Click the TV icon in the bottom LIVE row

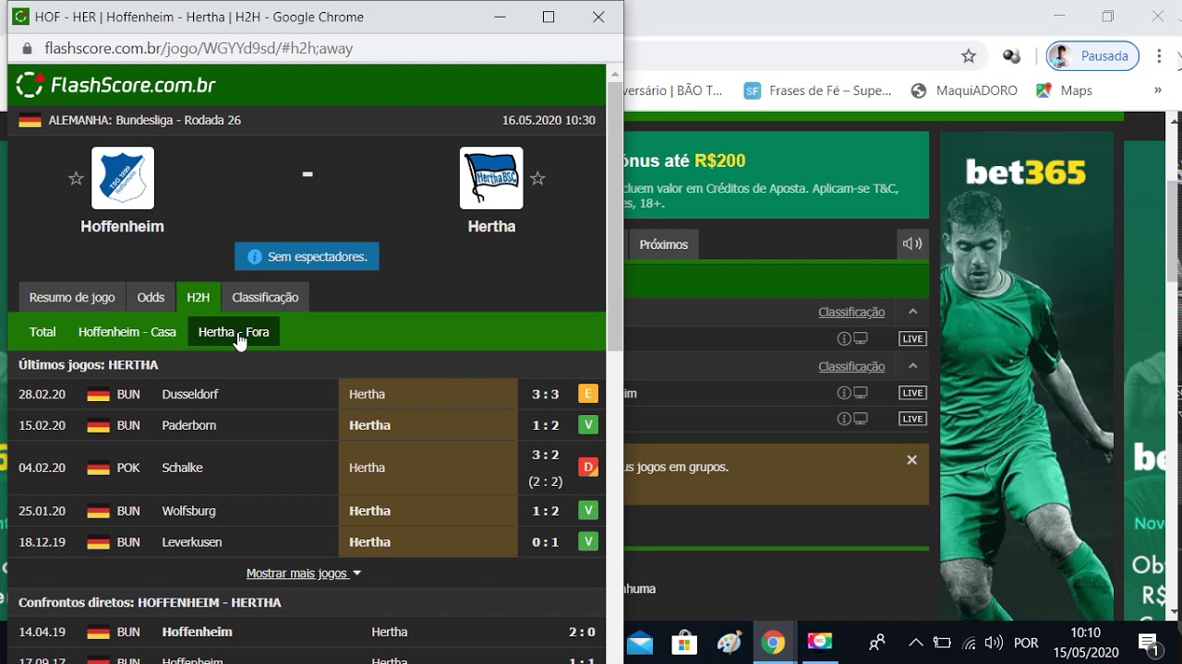861,419
